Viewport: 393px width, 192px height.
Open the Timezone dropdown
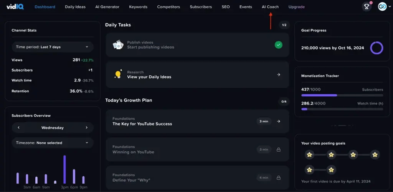(52, 143)
